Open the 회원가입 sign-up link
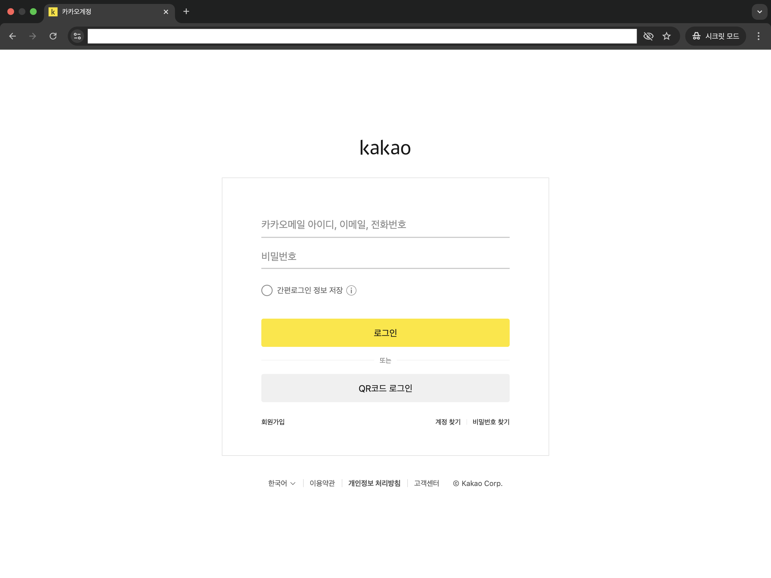 point(273,422)
